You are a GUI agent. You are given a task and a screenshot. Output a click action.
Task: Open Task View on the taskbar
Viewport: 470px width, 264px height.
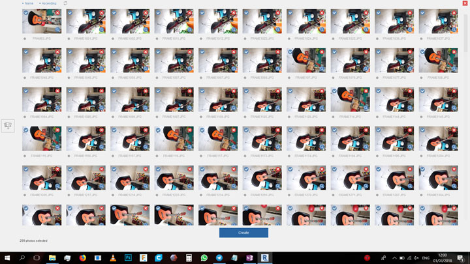pos(37,257)
